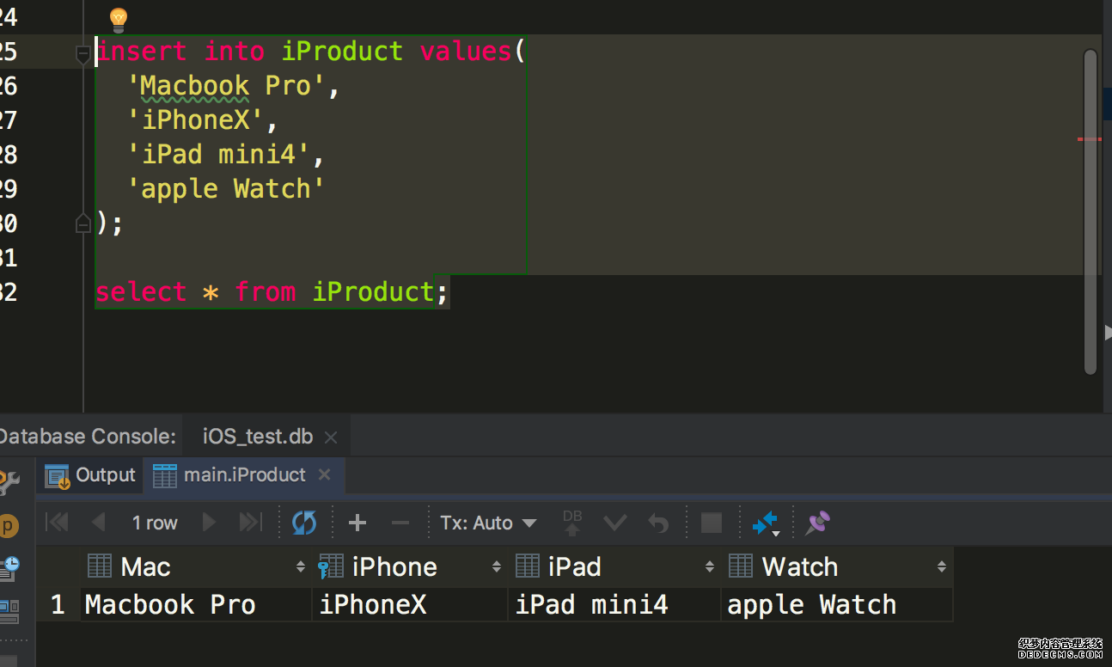Screen dimensions: 1112x667
Task: Collapse the insert statement fold marker
Action: (83, 56)
